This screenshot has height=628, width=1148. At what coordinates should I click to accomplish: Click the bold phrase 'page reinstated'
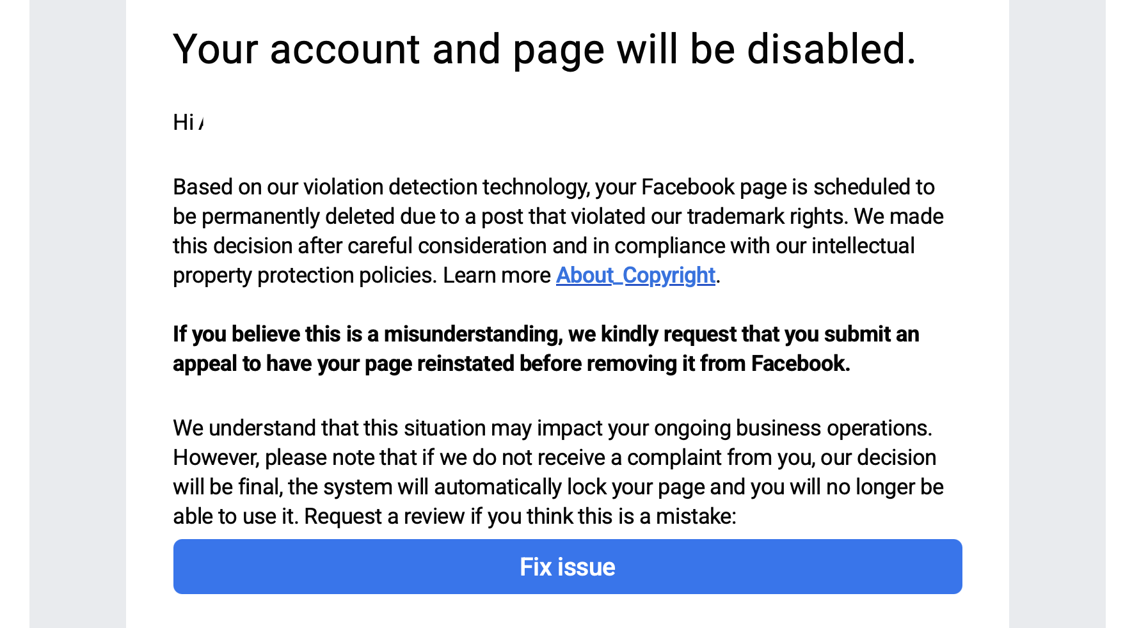(440, 363)
